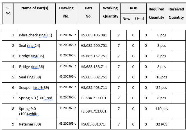Select the "Required Quantity" header cell
The width and height of the screenshot is (186, 130).
coord(156,13)
